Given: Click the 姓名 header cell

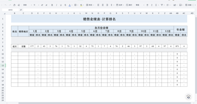Looking at the screenshot, I should pos(15,31).
